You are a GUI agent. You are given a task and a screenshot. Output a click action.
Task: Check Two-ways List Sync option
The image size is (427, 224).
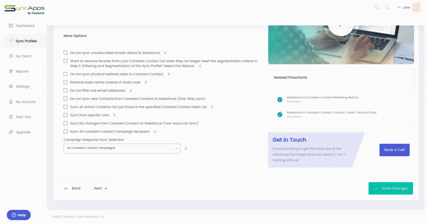[66, 123]
